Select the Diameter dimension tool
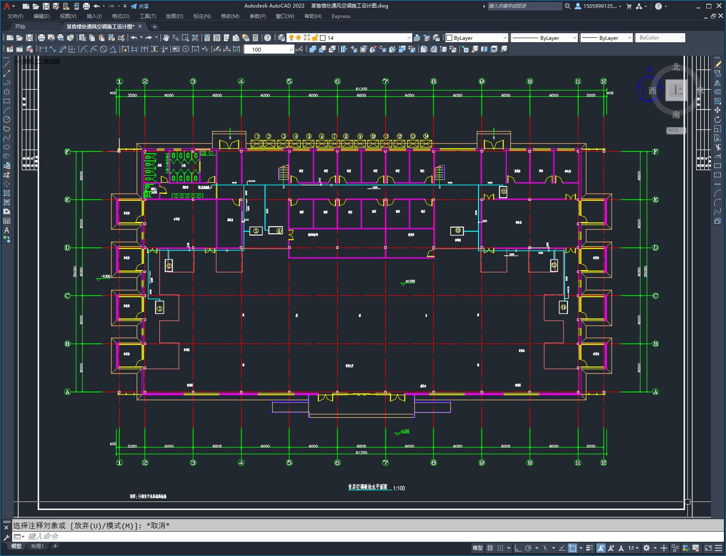Screen dimensions: 726x556 click(x=104, y=49)
